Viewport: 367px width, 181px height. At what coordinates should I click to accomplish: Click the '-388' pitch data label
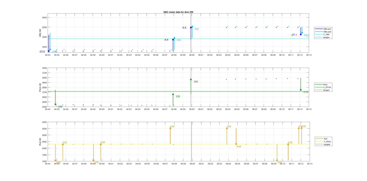[x=60, y=107]
